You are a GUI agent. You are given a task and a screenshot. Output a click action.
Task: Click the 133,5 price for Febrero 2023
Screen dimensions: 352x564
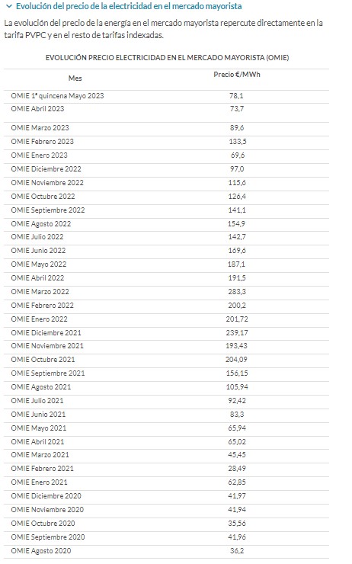click(x=237, y=142)
